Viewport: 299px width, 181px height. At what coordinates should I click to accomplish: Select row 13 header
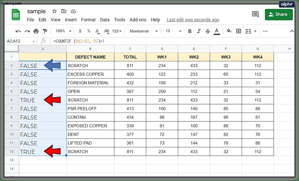click(11, 160)
